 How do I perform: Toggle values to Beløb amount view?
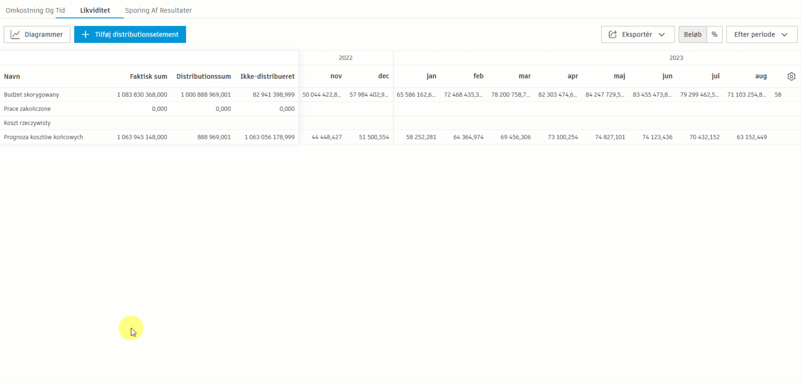point(692,34)
